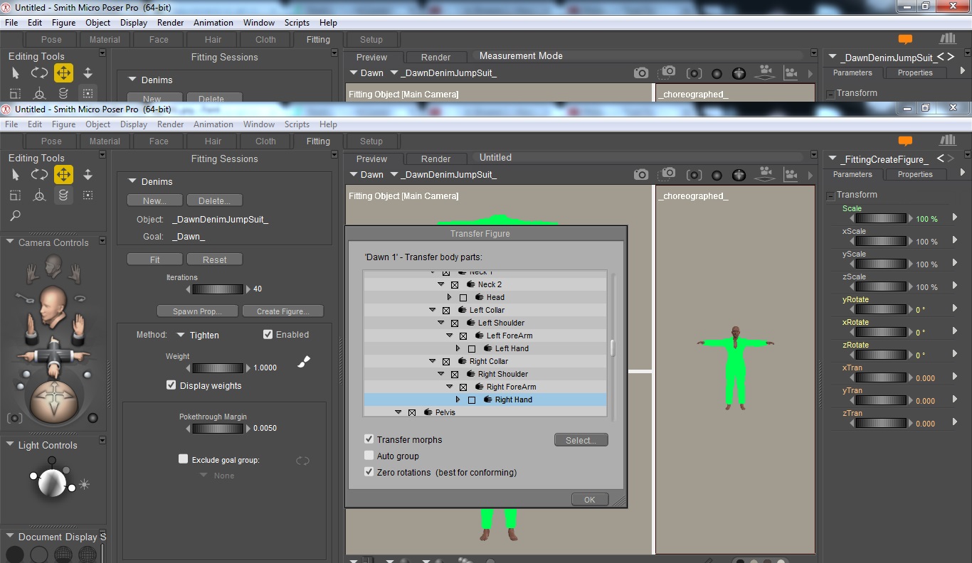Viewport: 972px width, 563px height.
Task: Click the key-shaped icon in Camera Controls
Action: point(26,299)
